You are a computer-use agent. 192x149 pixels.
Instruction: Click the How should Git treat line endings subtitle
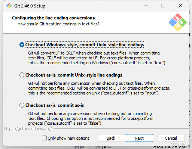[58, 24]
